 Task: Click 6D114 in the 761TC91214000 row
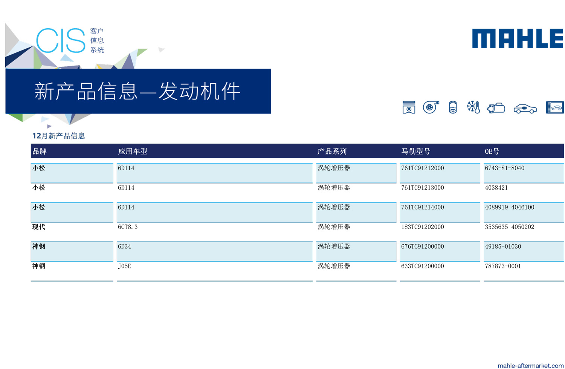coord(126,207)
